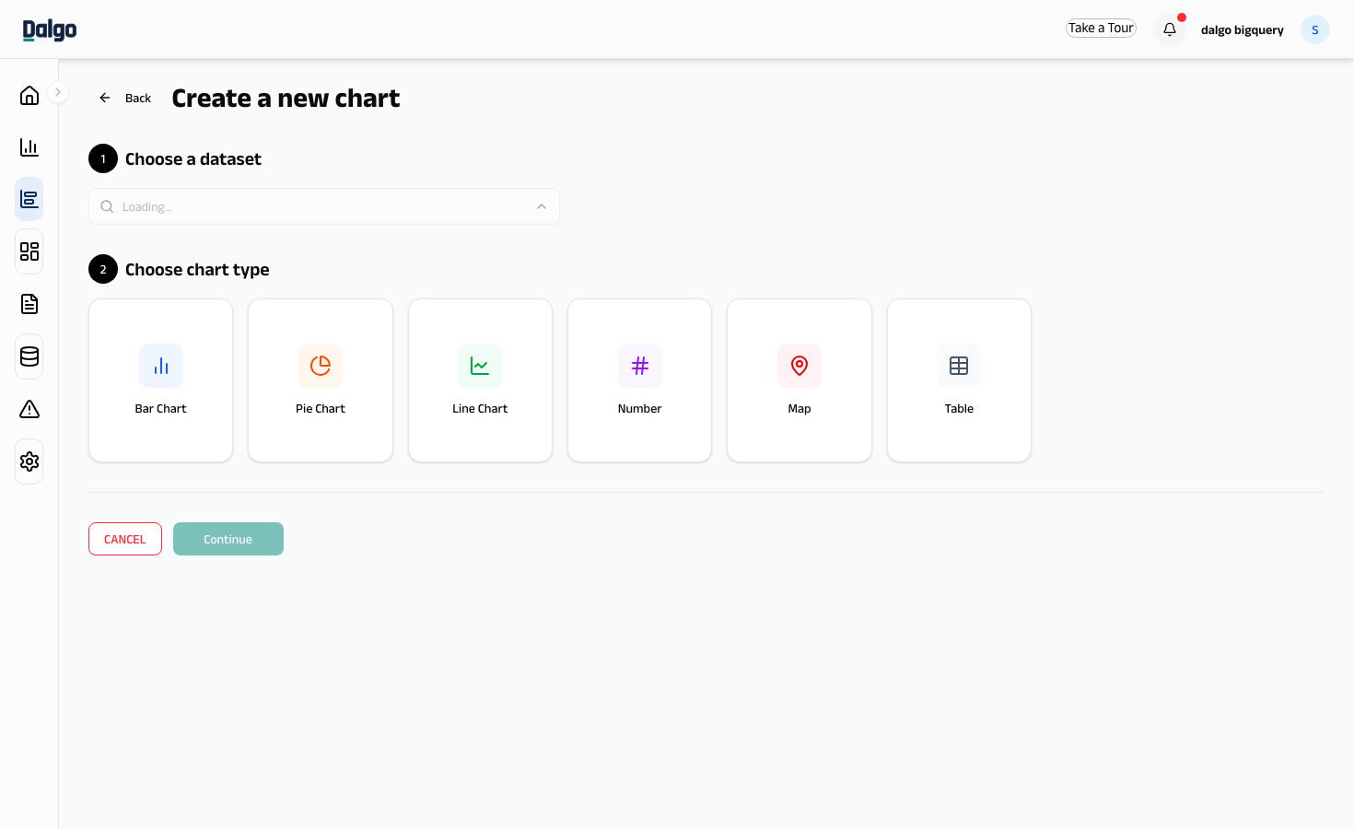
Task: Select the Number hash icon
Action: [x=640, y=366]
